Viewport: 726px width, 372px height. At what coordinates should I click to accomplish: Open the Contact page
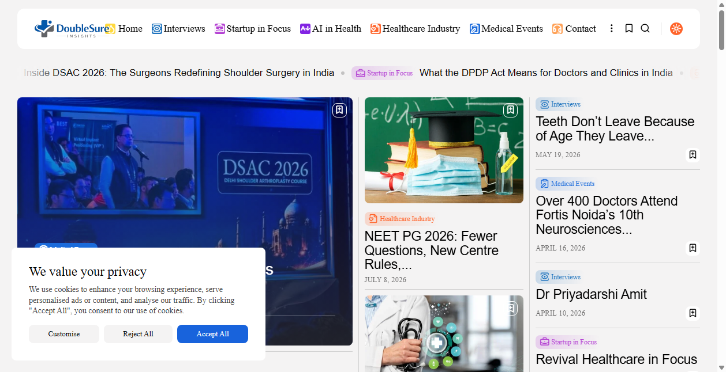point(574,29)
